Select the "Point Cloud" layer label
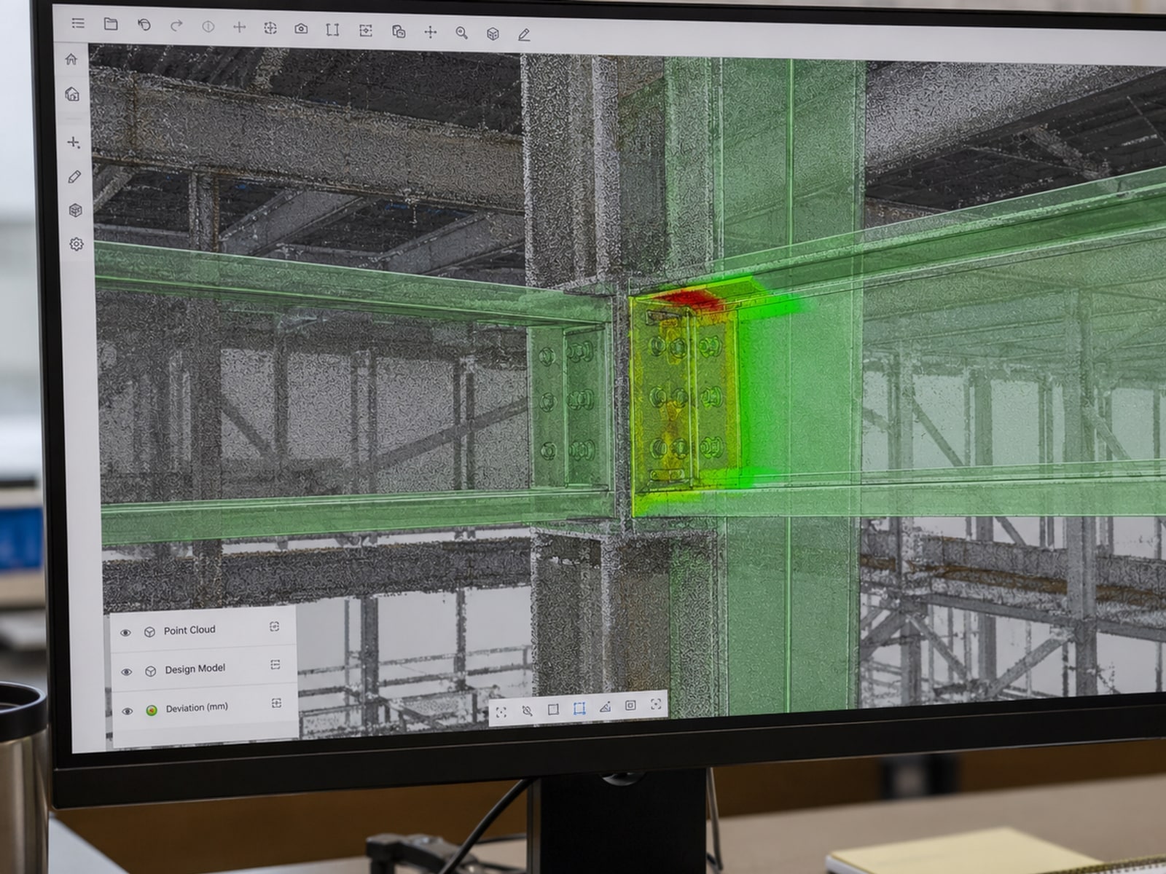The width and height of the screenshot is (1166, 874). coord(189,630)
